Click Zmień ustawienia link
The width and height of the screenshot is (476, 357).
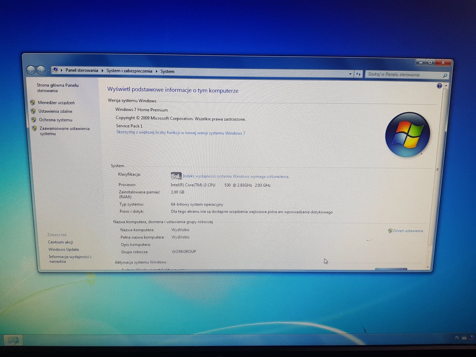pyautogui.click(x=408, y=231)
